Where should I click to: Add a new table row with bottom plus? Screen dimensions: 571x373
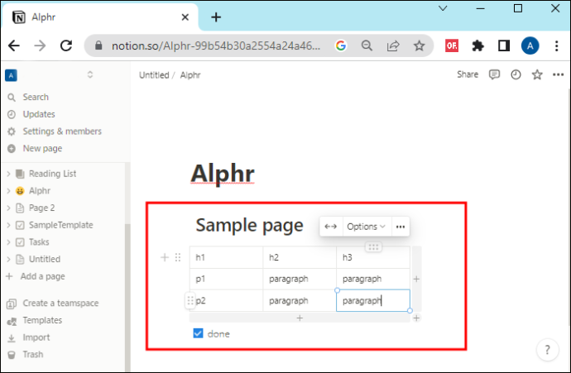click(x=300, y=318)
